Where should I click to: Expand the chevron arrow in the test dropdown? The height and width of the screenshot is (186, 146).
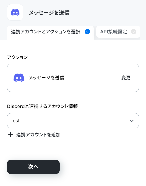point(132,121)
